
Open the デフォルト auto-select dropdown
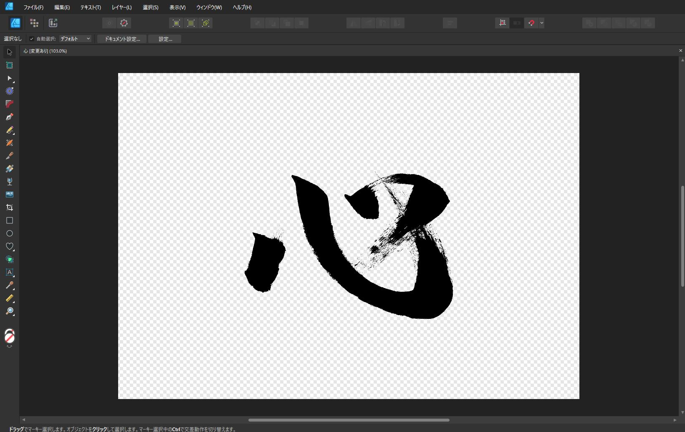click(x=75, y=39)
